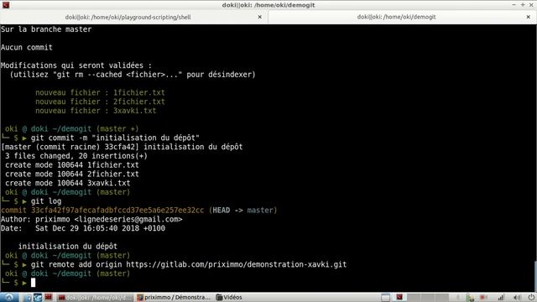The width and height of the screenshot is (537, 302).
Task: Click the git commit -m command line
Action: [x=115, y=138]
